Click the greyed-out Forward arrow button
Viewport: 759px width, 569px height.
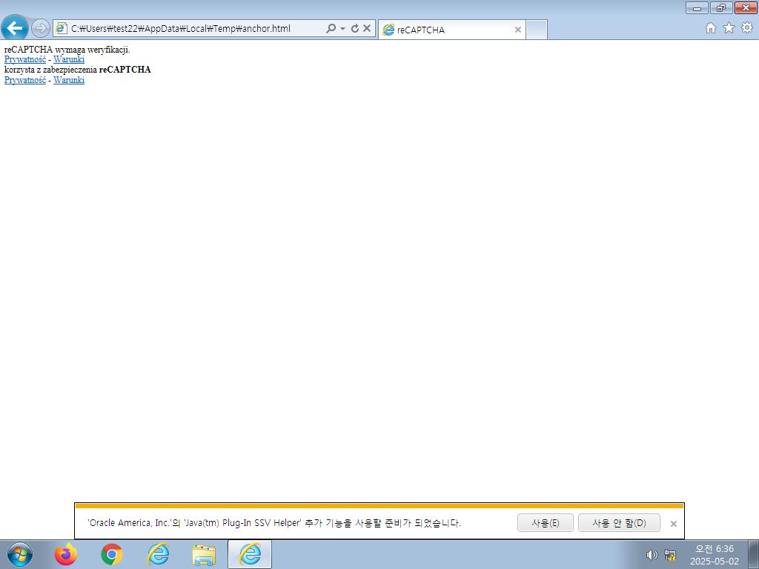41,28
